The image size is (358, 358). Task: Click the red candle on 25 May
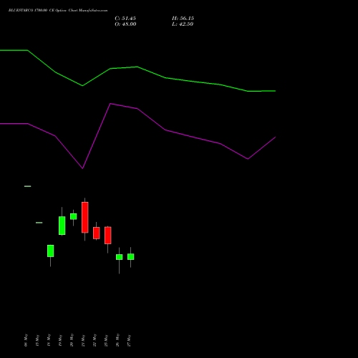coord(108,236)
